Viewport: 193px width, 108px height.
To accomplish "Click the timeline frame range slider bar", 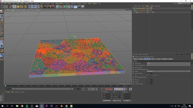I will coord(43,89).
